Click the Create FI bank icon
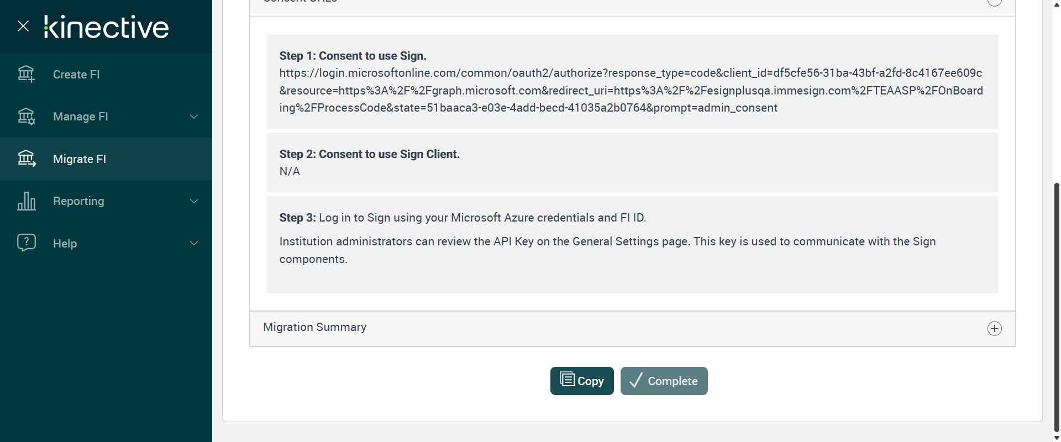Image resolution: width=1061 pixels, height=442 pixels. (x=26, y=73)
